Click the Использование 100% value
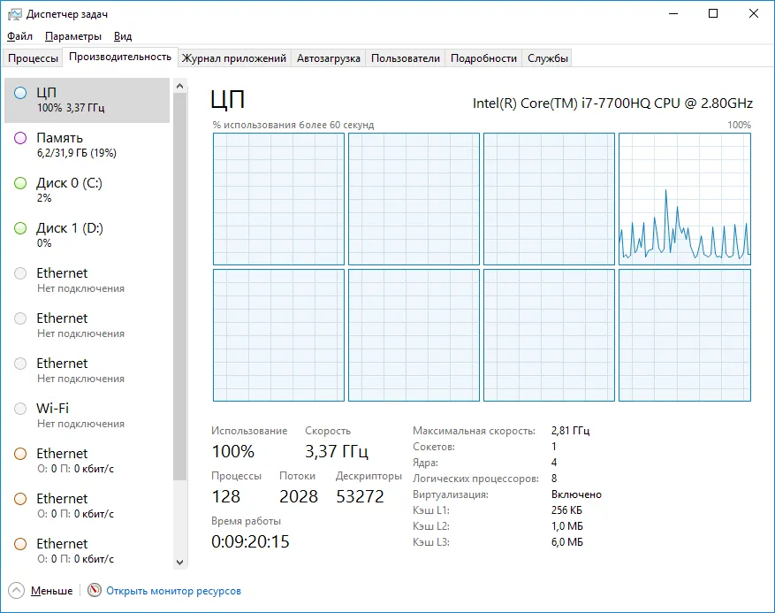The height and width of the screenshot is (613, 775). pos(232,451)
